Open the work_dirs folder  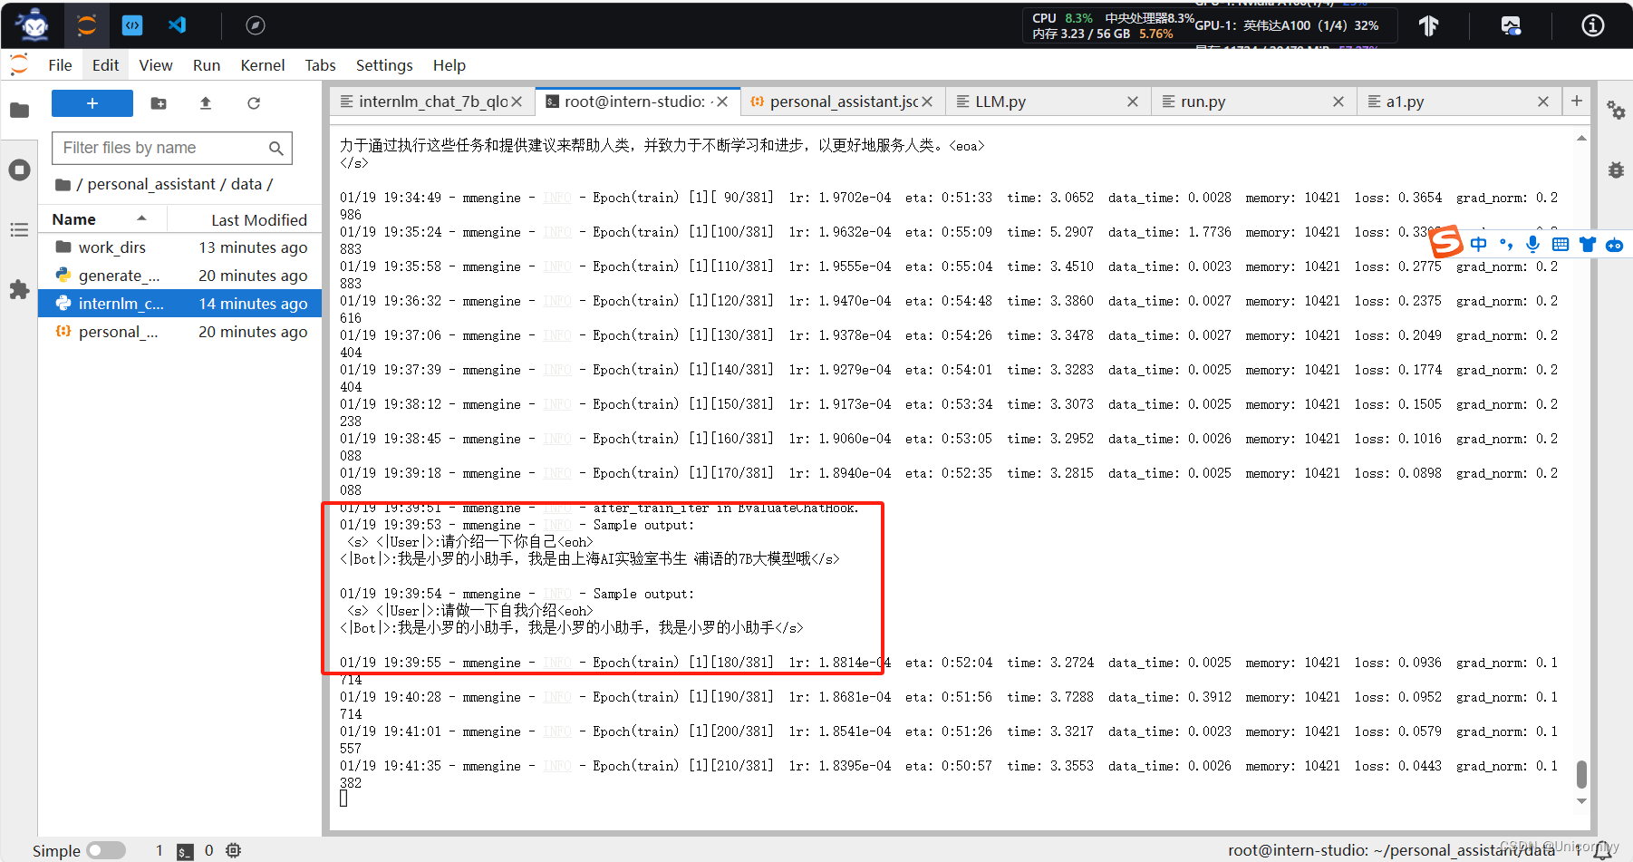(x=179, y=247)
